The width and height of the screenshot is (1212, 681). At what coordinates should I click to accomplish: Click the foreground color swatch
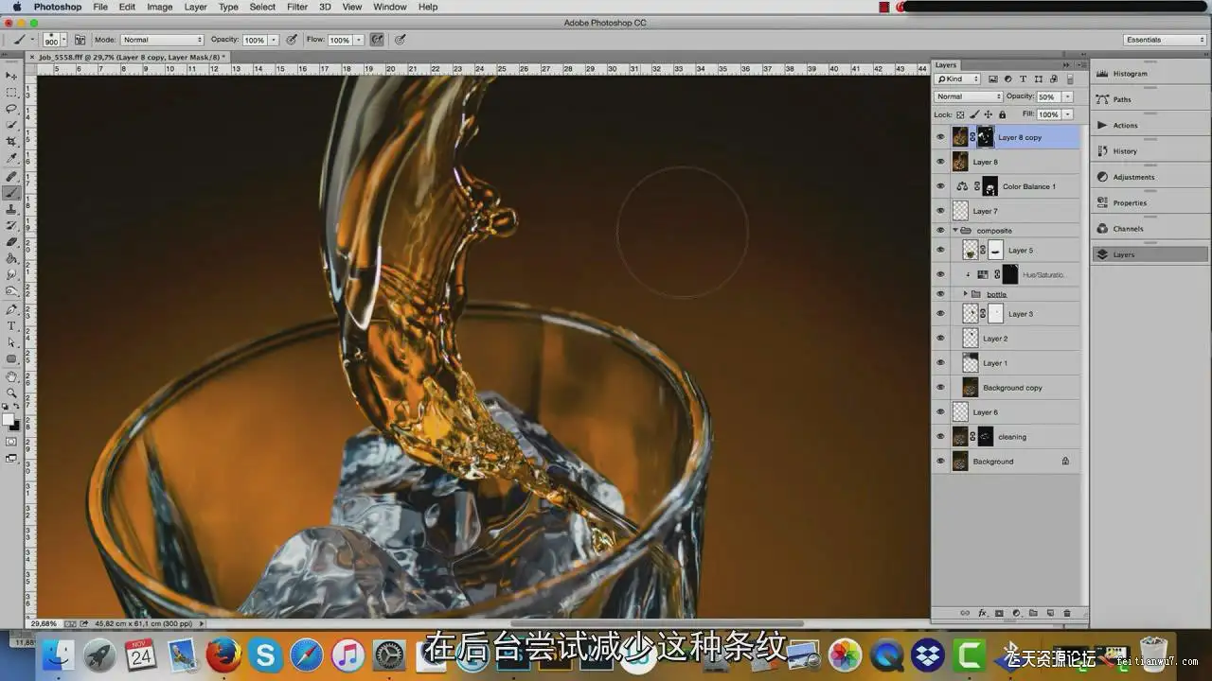[8, 419]
